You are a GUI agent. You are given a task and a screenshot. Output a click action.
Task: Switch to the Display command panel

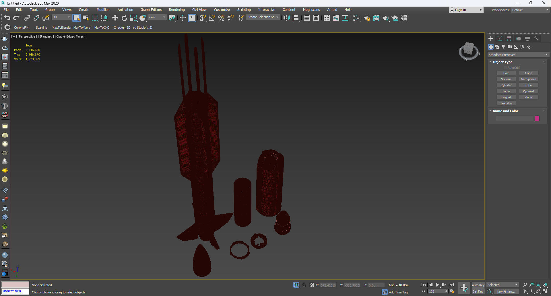[x=527, y=39]
